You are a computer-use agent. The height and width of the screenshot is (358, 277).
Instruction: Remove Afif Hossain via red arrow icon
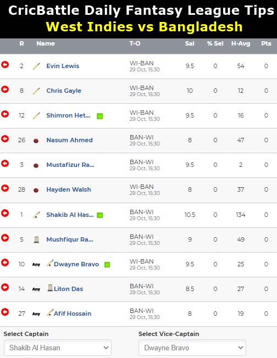5,312
